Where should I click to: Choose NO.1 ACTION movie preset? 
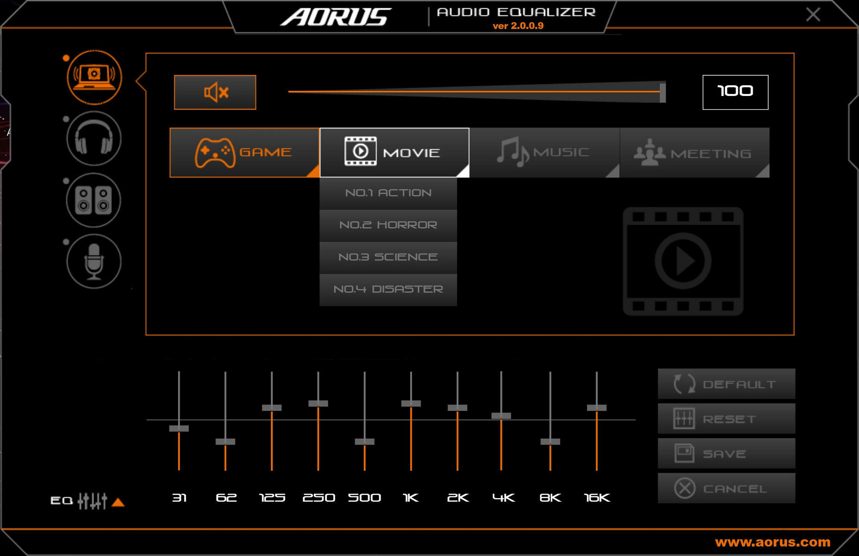coord(388,193)
